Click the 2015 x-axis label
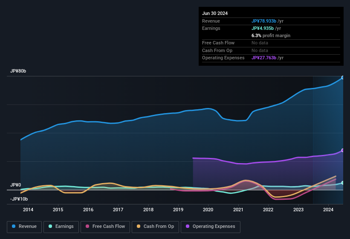Image resolution: width=350 pixels, height=239 pixels. (58, 210)
